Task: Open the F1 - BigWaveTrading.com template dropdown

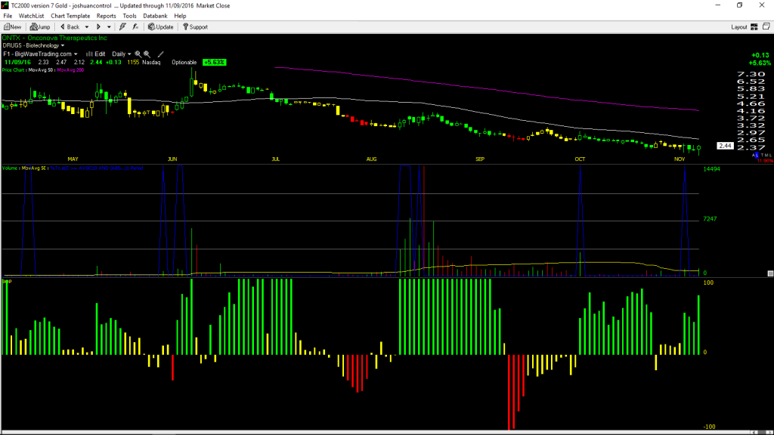Action: click(x=40, y=54)
